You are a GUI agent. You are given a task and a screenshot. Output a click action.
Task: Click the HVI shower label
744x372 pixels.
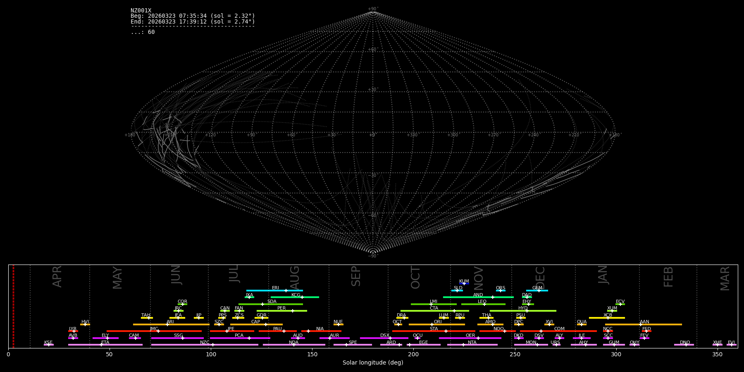point(85,322)
